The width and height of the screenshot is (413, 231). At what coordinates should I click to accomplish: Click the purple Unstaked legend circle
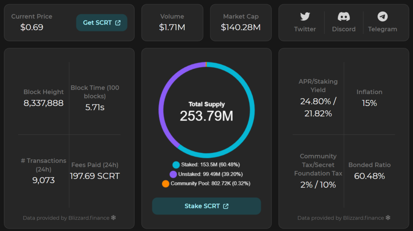point(173,174)
